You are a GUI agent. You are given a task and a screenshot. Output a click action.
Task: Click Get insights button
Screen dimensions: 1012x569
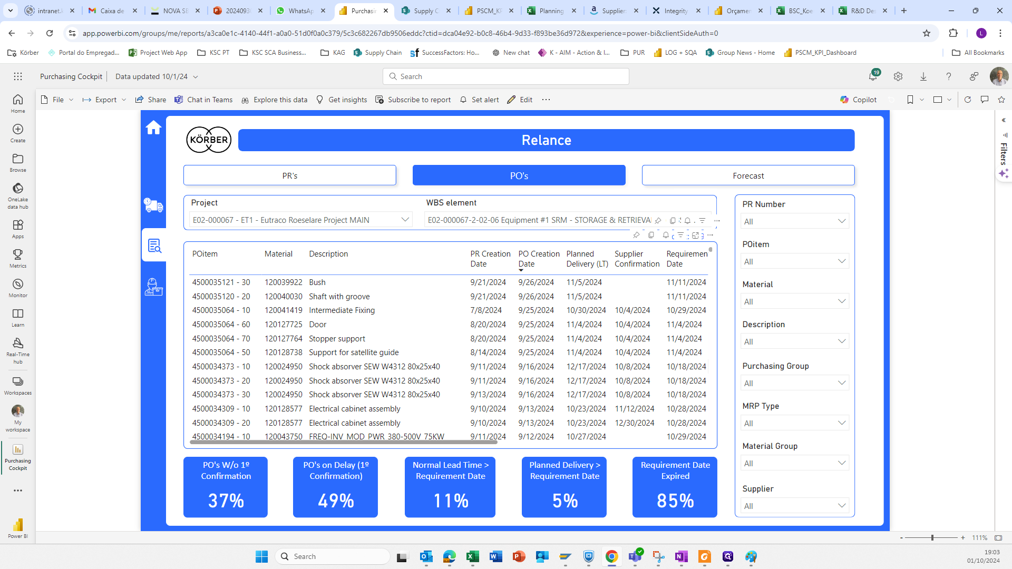pos(342,100)
